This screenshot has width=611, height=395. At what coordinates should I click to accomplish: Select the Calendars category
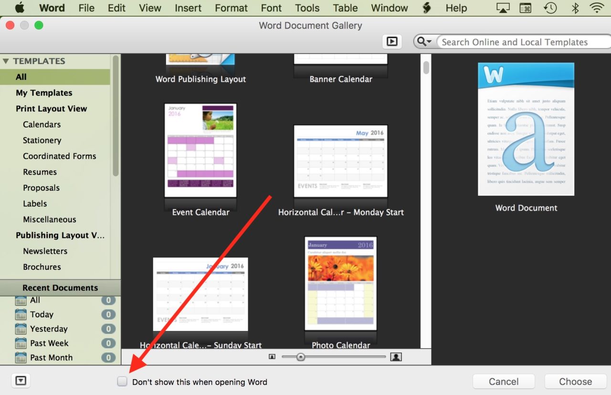tap(42, 124)
